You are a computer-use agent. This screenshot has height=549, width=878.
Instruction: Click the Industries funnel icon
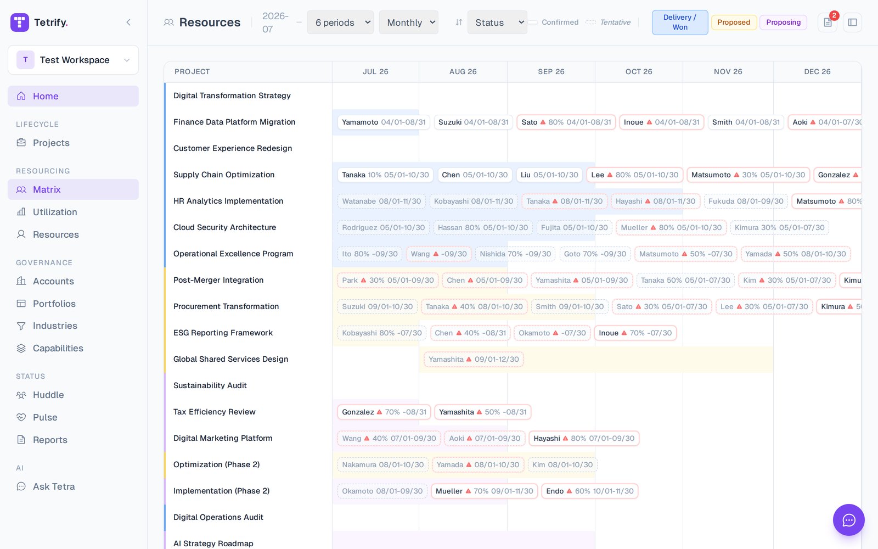[21, 326]
